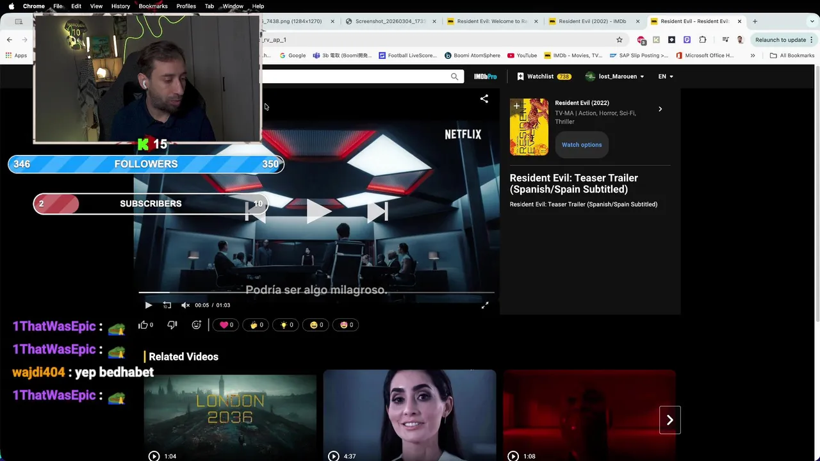This screenshot has height=461, width=820.
Task: Unmute the video with the speaker icon
Action: click(185, 305)
